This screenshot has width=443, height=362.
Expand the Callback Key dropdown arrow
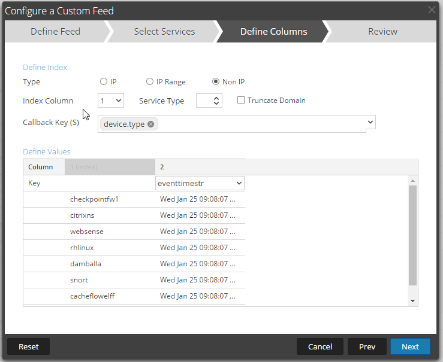tap(370, 123)
